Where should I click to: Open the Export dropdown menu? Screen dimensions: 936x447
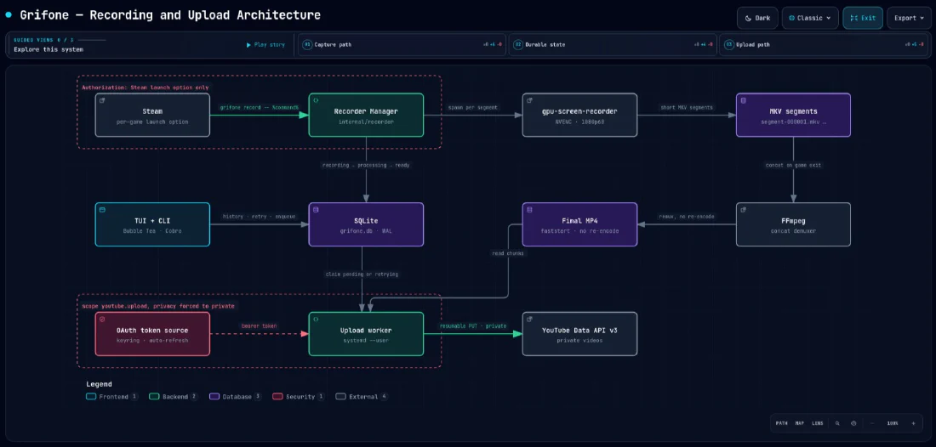tap(908, 18)
